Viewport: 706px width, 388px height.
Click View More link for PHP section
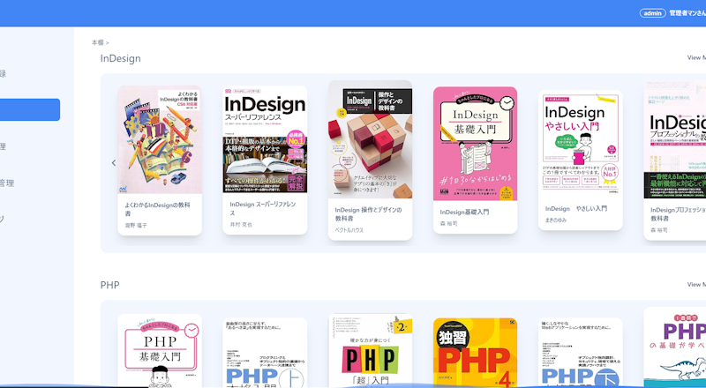tap(696, 285)
